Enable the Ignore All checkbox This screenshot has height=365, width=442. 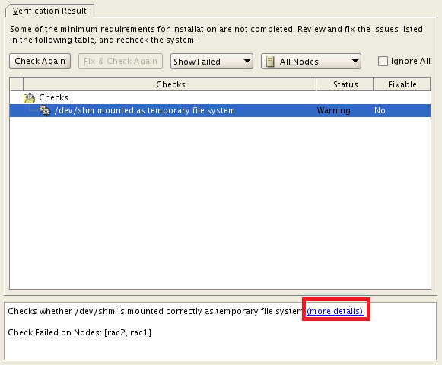383,61
